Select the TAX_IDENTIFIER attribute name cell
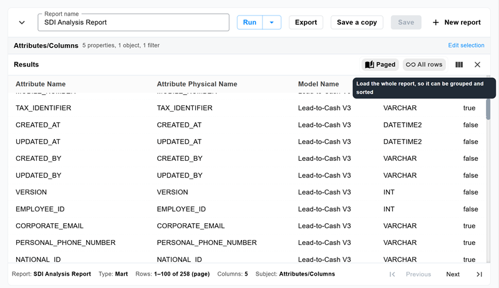The width and height of the screenshot is (499, 288). click(x=43, y=108)
